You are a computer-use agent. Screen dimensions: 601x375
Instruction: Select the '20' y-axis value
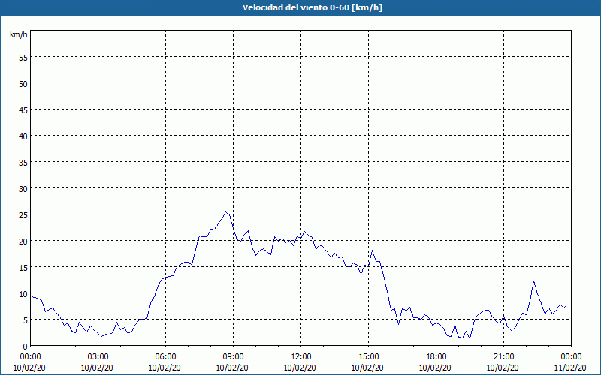point(23,241)
